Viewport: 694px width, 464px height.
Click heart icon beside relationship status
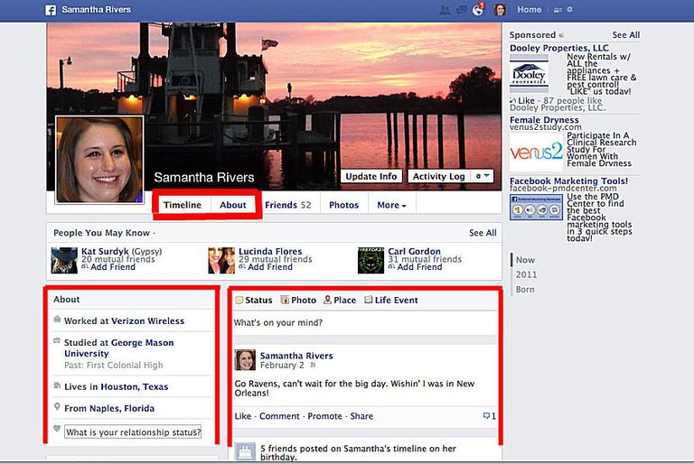[x=57, y=428]
